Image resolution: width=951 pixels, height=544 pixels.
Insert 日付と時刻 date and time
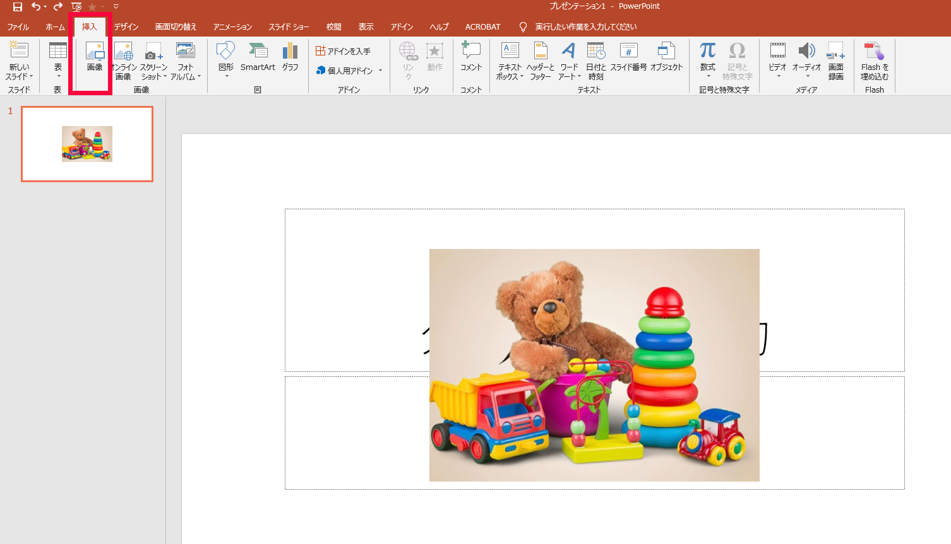click(595, 61)
